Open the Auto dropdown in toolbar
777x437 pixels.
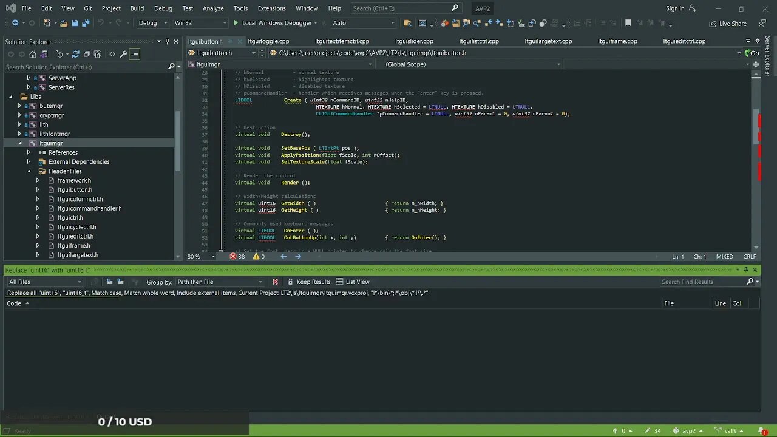(363, 23)
